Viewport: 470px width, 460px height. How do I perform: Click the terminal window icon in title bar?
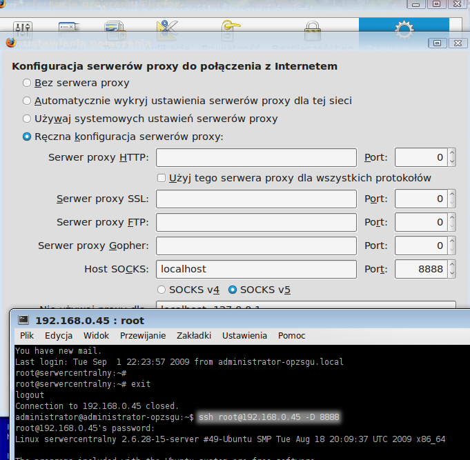pyautogui.click(x=23, y=320)
